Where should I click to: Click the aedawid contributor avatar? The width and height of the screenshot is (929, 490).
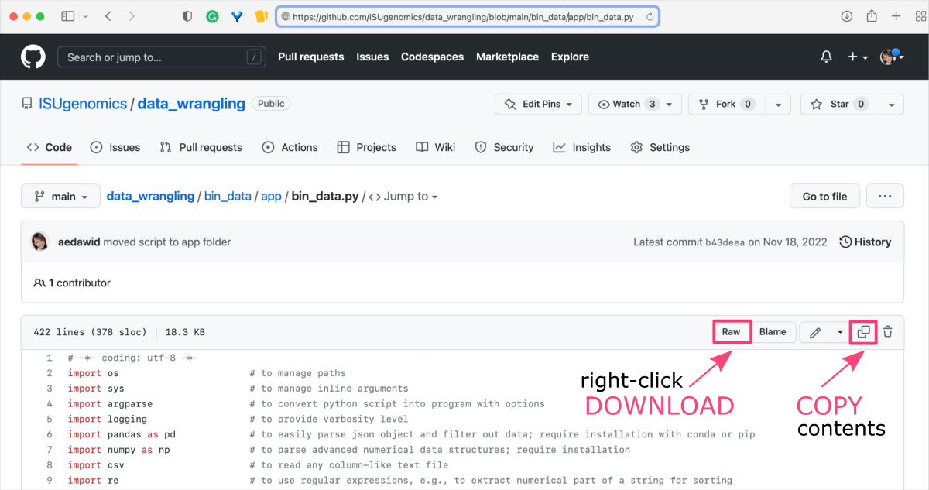(x=39, y=242)
